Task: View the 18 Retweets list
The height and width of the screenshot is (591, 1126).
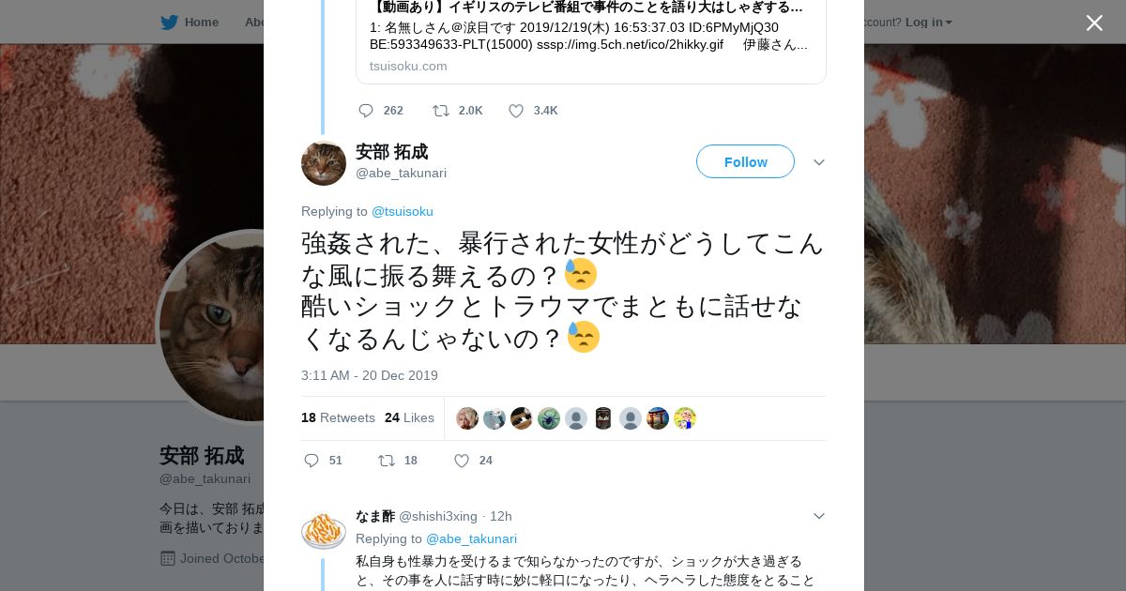Action: (x=338, y=417)
